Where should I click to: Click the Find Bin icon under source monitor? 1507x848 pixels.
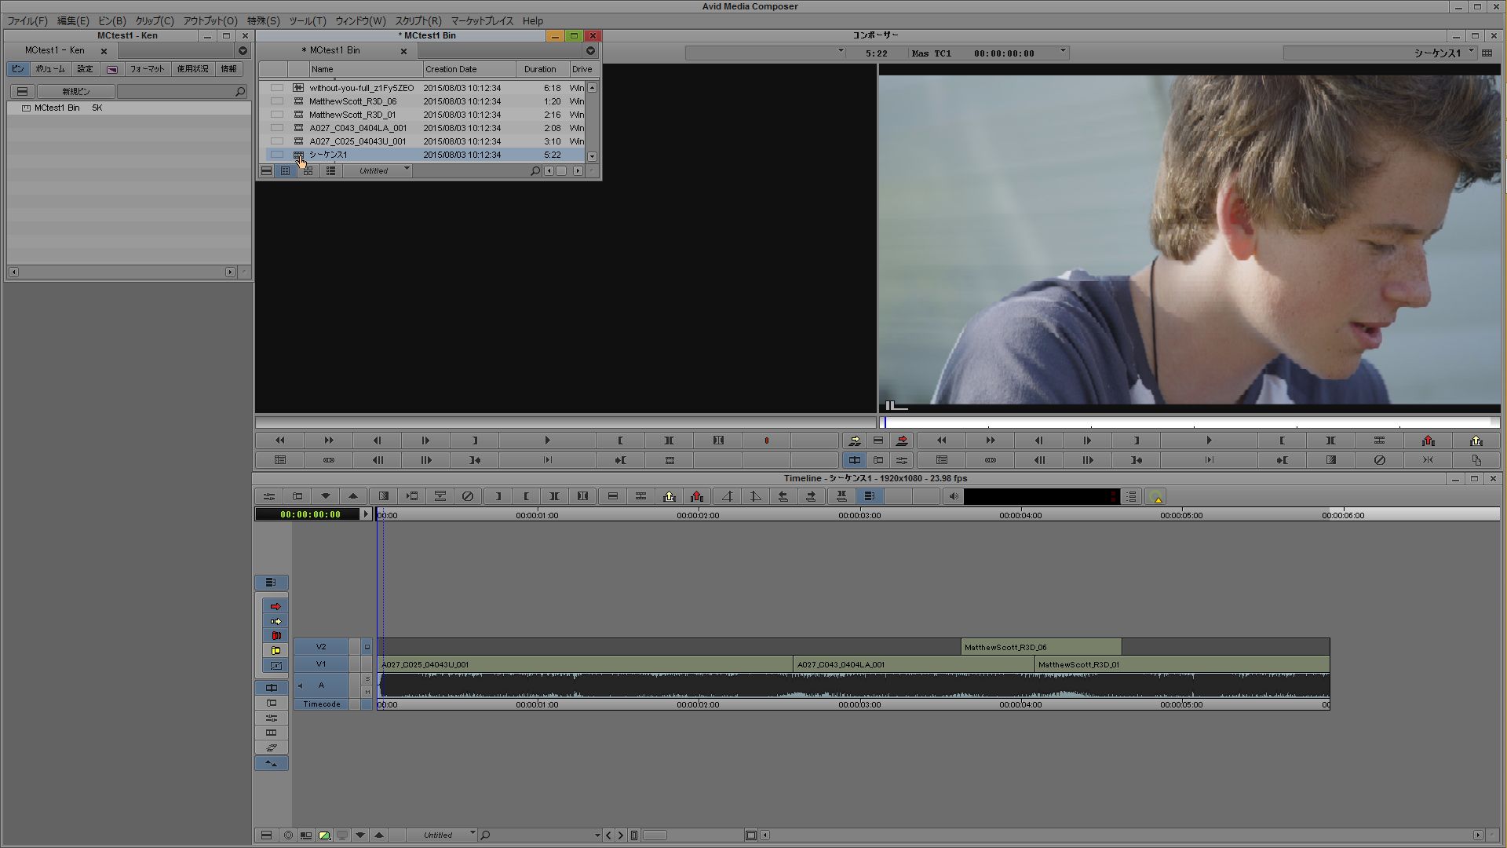[x=280, y=460]
